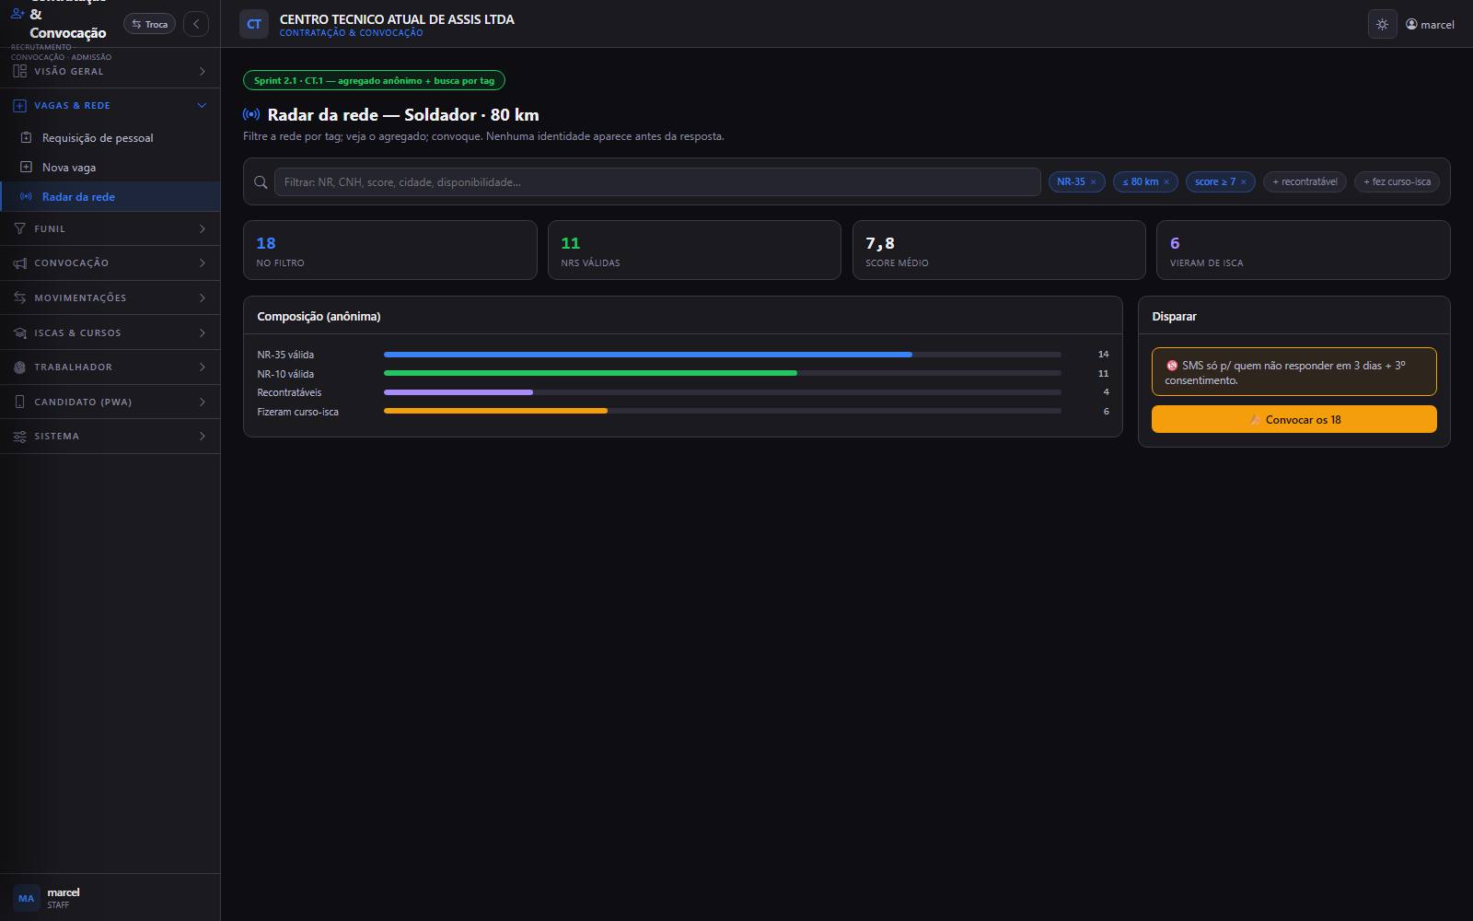Screen dimensions: 1473x921
Task: Expand the Visão Geral section chevron
Action: [203, 71]
